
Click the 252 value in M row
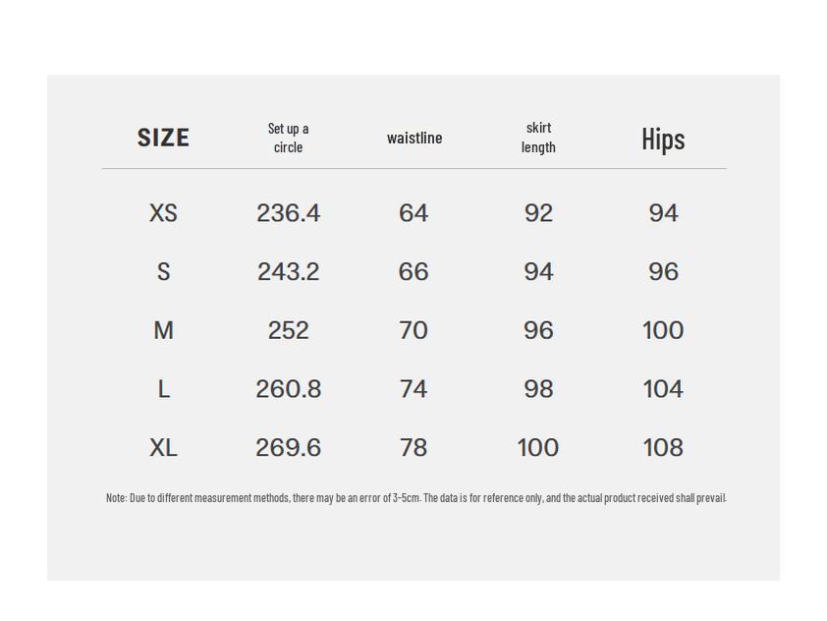click(288, 330)
